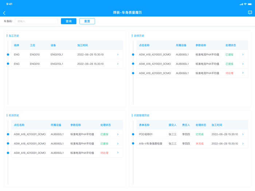
Task: Select timeline dot of 检测历史 待处理 row
Action: coord(8,153)
